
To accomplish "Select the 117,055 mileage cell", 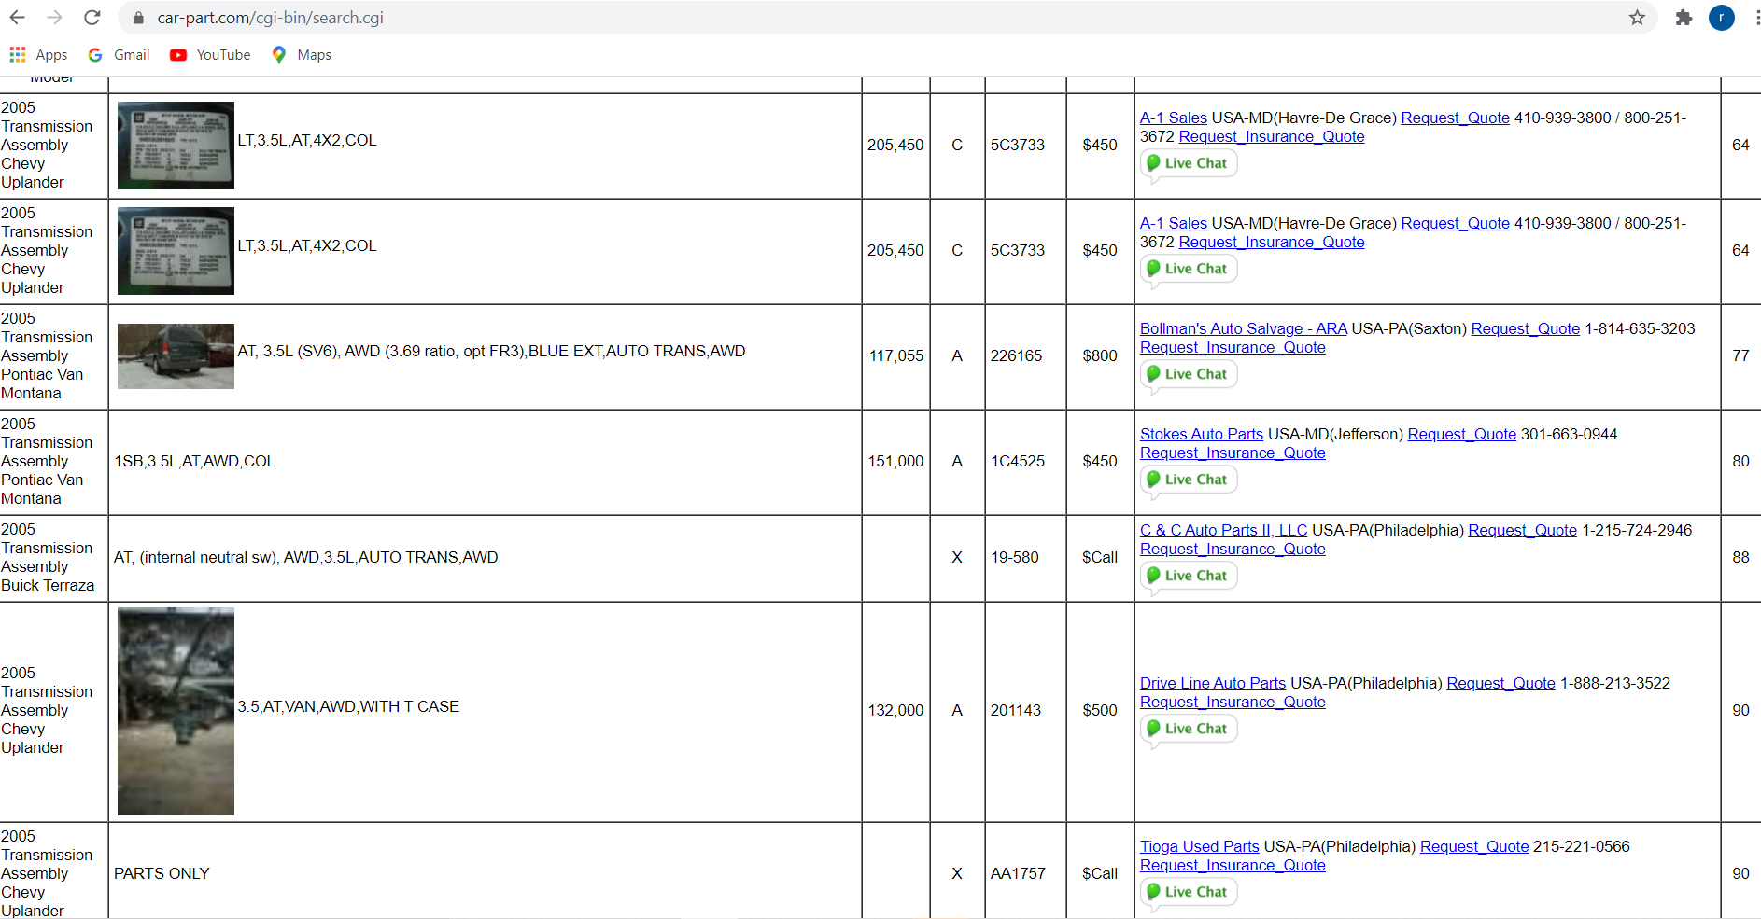I will click(896, 355).
